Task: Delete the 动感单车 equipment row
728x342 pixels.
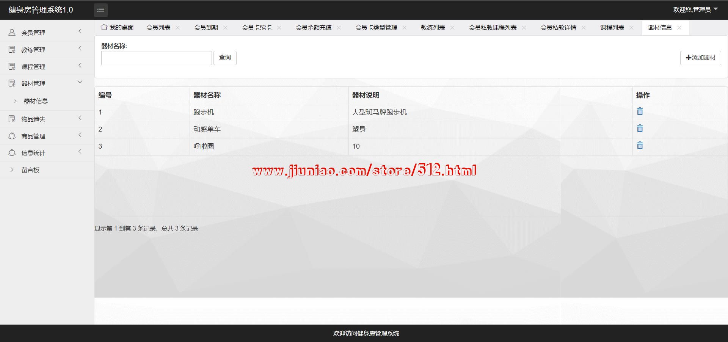Action: coord(640,129)
